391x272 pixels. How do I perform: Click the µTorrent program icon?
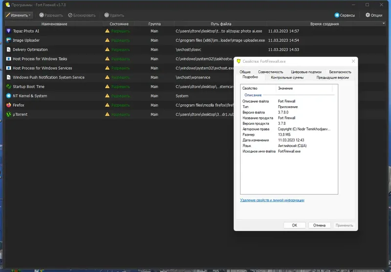point(8,114)
